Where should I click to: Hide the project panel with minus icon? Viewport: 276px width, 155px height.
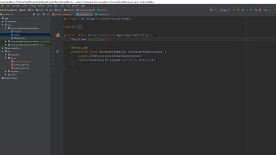(48, 14)
